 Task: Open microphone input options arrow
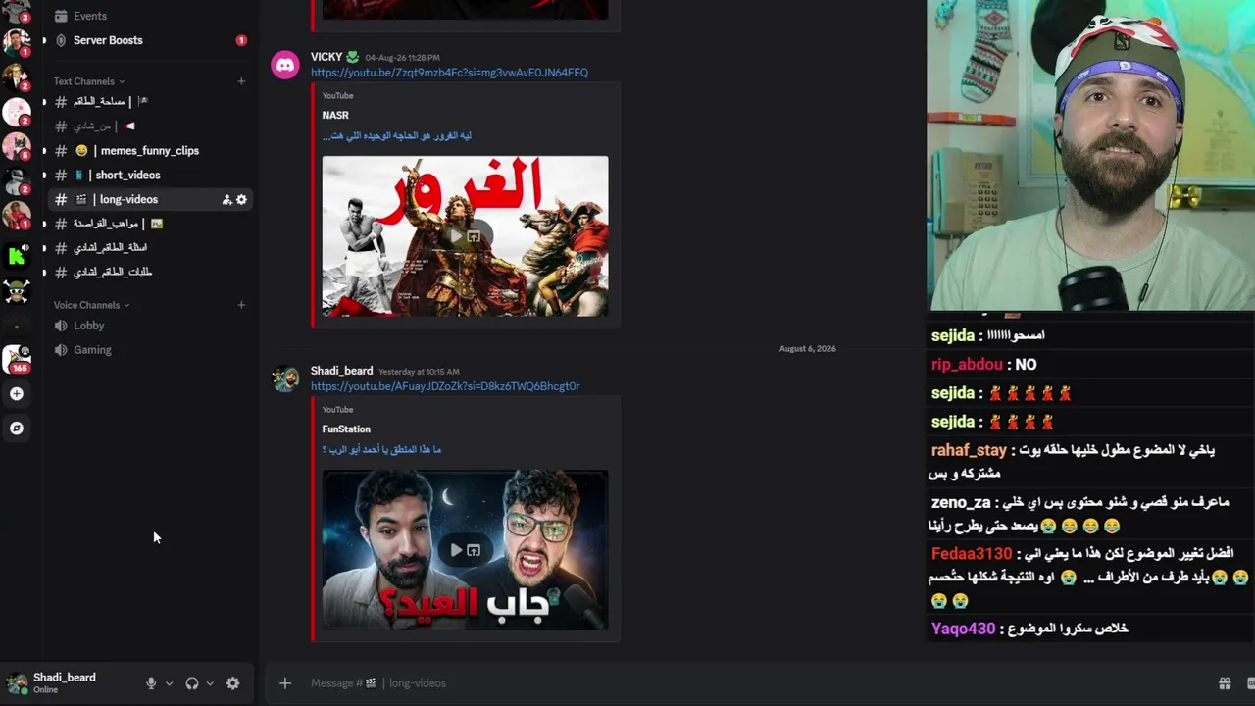coord(169,683)
